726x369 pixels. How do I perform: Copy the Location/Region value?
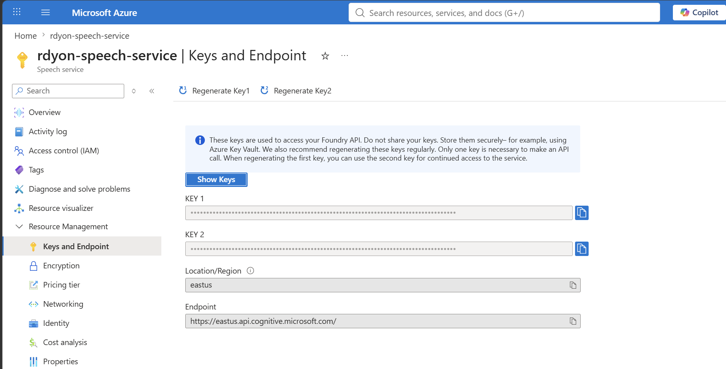[573, 285]
